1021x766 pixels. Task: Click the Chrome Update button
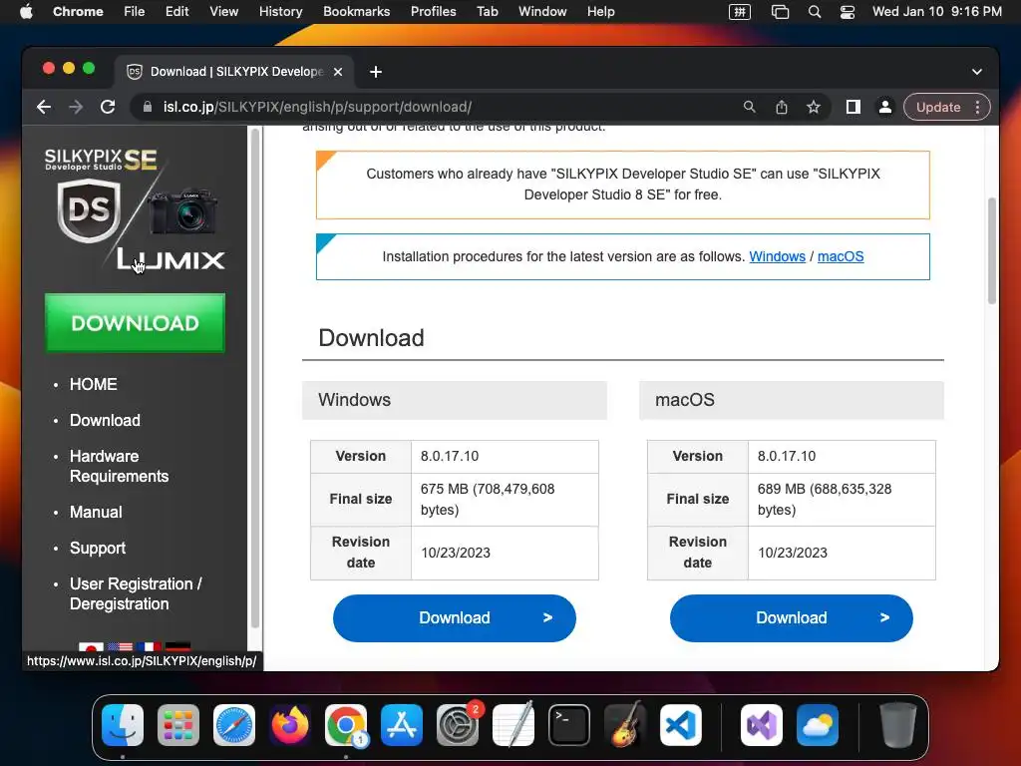pos(938,107)
